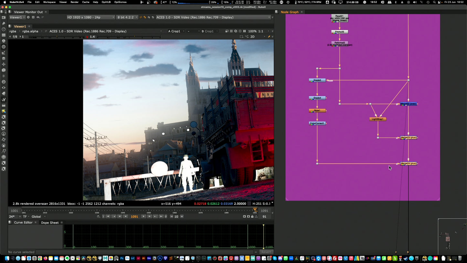Click the Revert button
The width and height of the screenshot is (467, 263).
266,252
